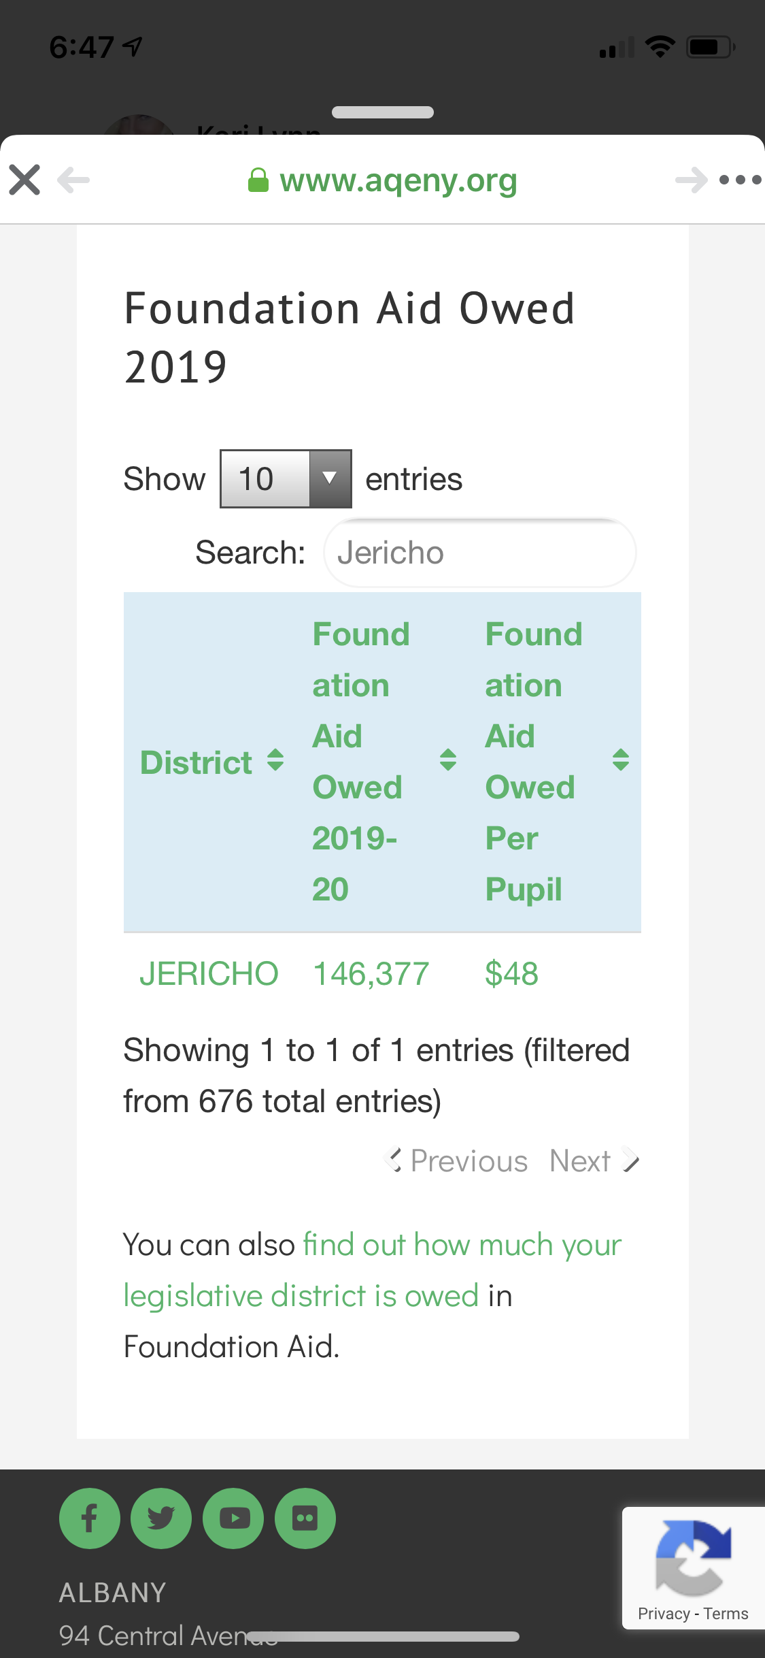Image resolution: width=765 pixels, height=1658 pixels.
Task: Open the YouTube social link
Action: coord(233,1518)
